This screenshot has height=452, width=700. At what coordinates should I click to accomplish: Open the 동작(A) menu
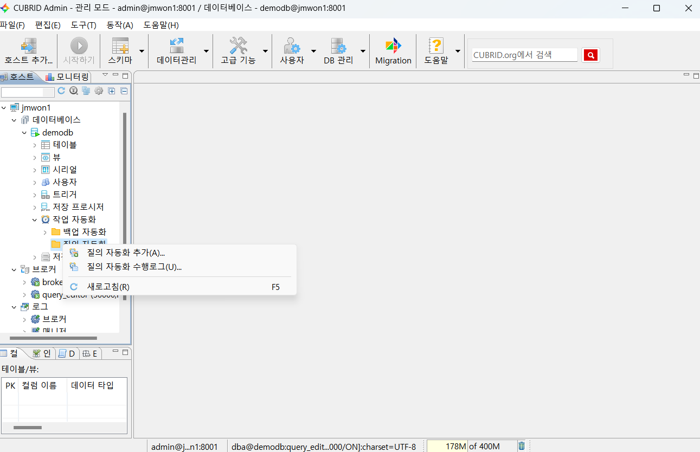coord(120,25)
